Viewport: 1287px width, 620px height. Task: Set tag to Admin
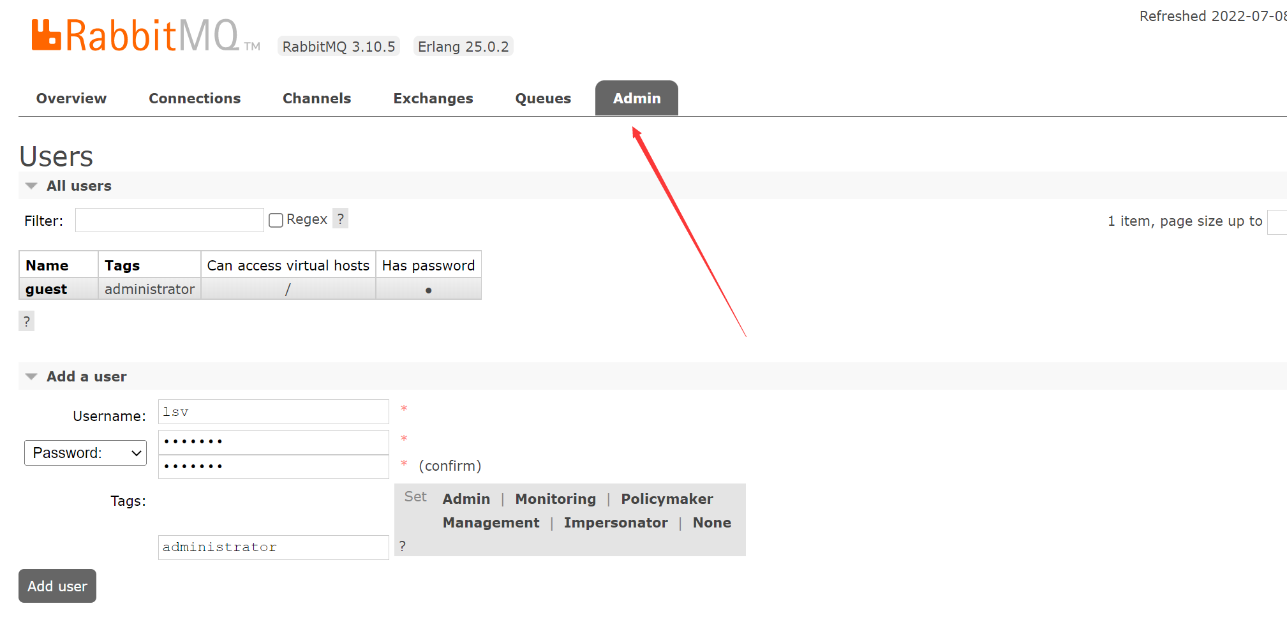(x=466, y=499)
